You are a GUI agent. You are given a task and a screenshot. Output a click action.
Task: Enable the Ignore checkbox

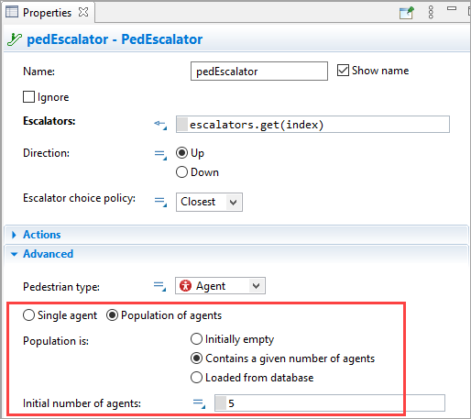click(28, 97)
